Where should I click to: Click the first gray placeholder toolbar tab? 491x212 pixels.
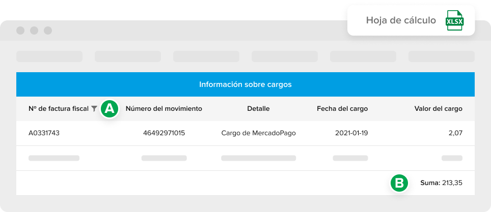coord(49,56)
